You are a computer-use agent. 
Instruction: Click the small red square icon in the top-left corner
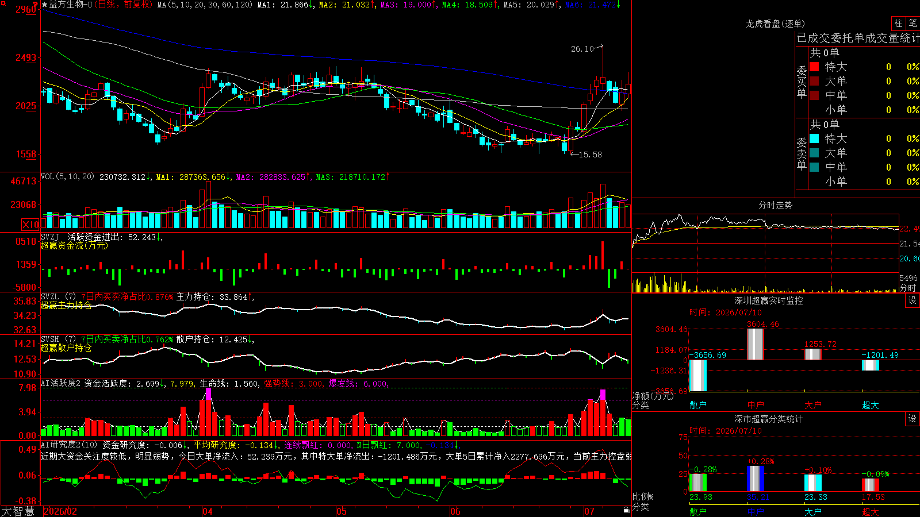click(x=2, y=2)
